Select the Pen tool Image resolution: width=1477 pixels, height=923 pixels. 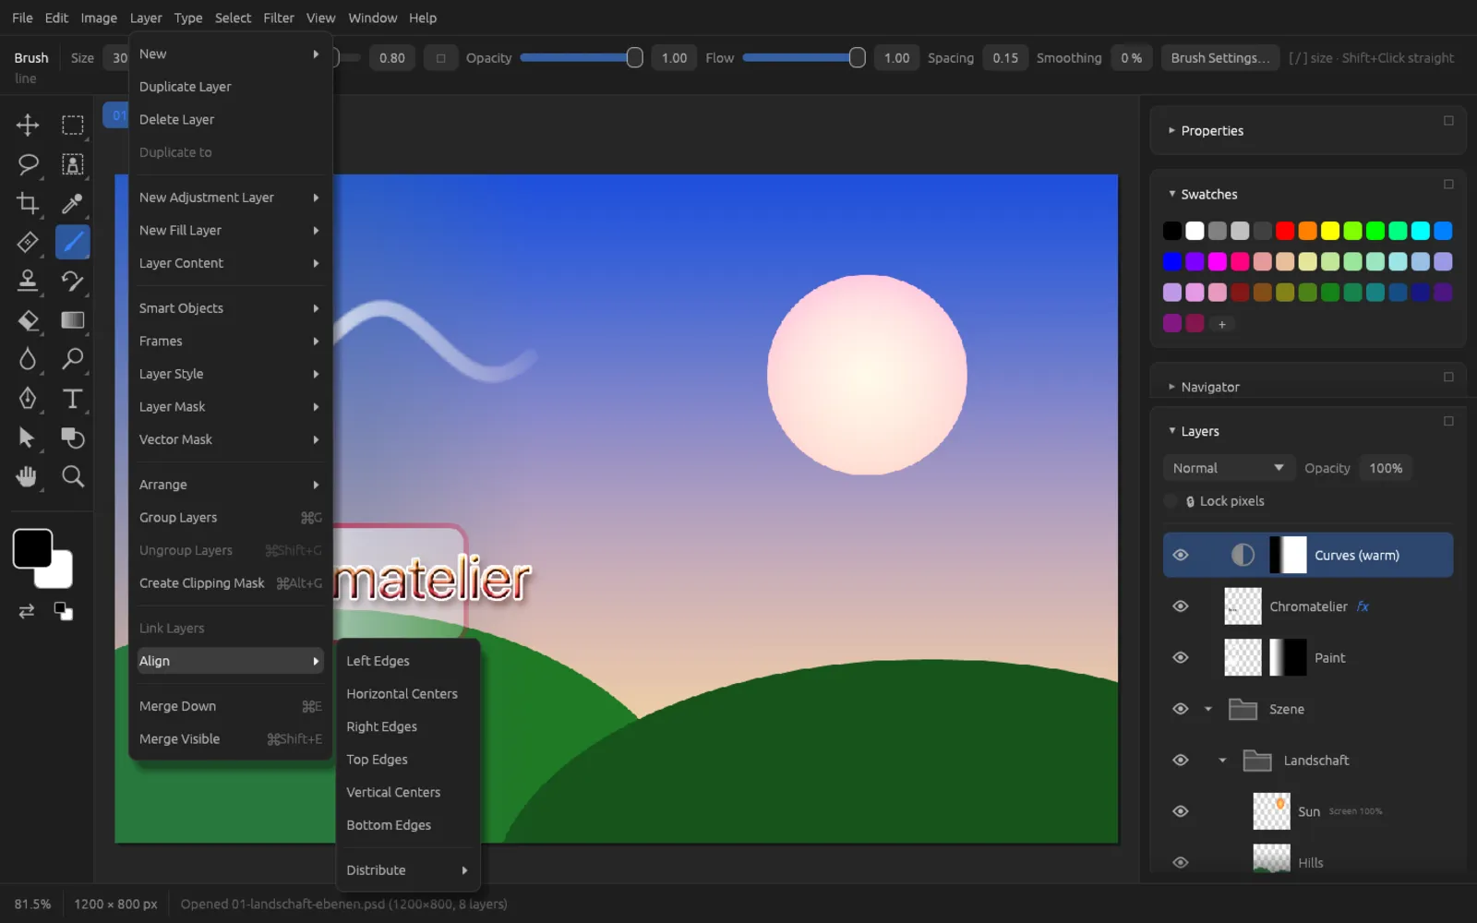point(28,398)
